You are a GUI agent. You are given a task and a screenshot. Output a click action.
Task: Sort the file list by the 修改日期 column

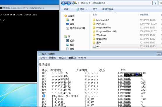coord(144,15)
